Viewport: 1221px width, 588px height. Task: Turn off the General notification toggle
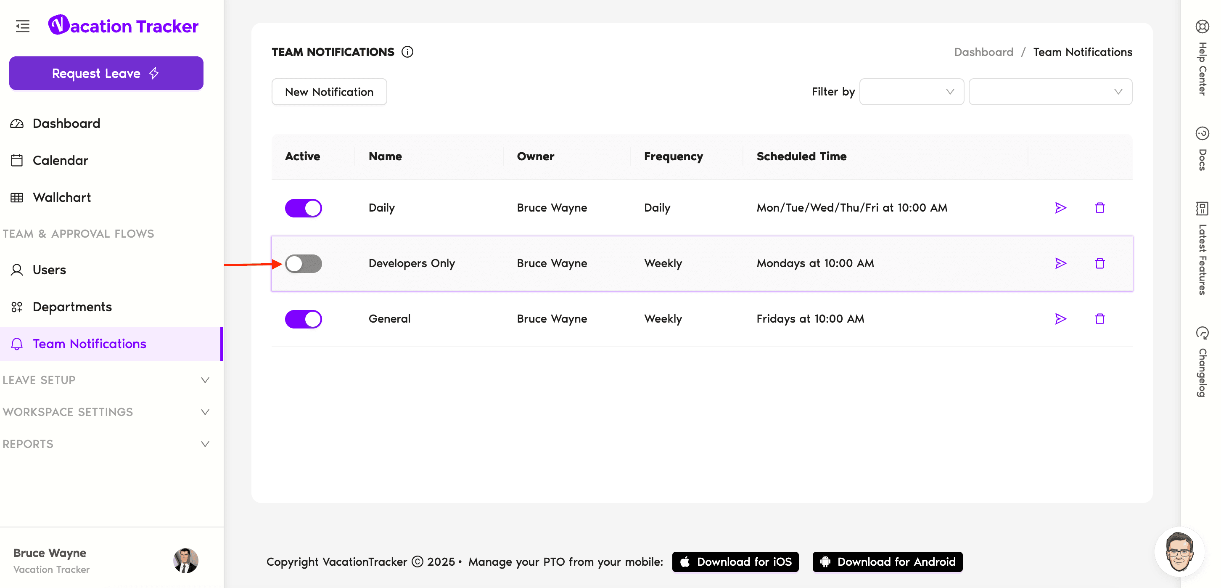coord(303,319)
